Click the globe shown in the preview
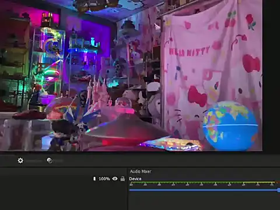 pyautogui.click(x=230, y=125)
